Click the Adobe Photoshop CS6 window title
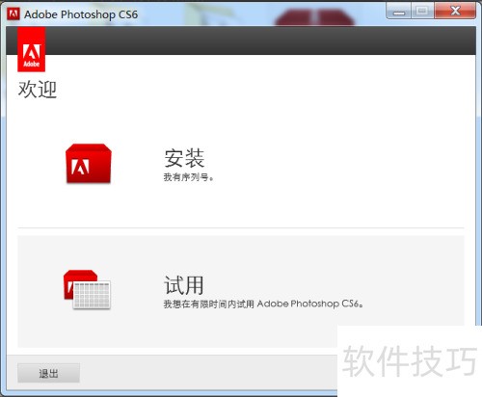The width and height of the screenshot is (482, 397). pos(81,14)
